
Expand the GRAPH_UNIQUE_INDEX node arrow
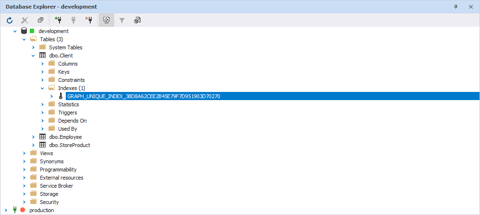coord(52,96)
